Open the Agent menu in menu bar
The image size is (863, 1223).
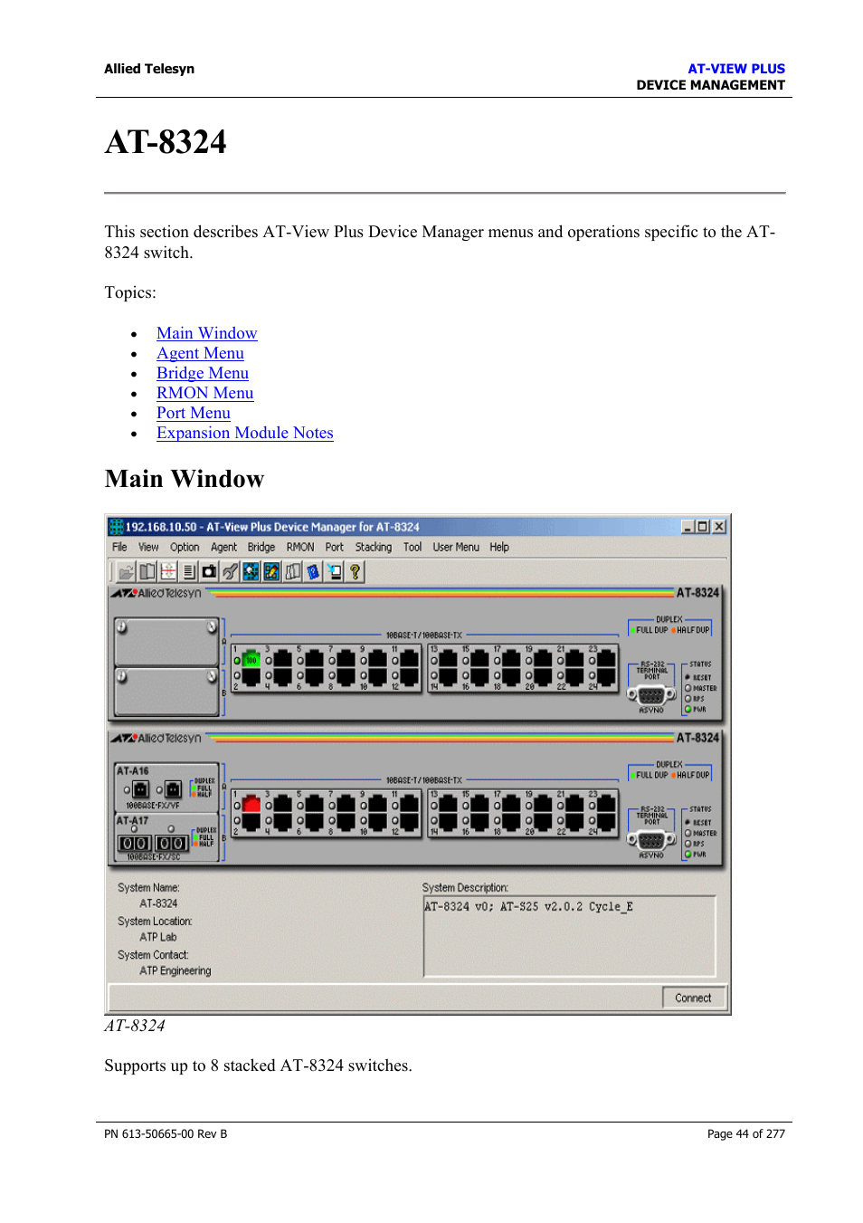(223, 548)
